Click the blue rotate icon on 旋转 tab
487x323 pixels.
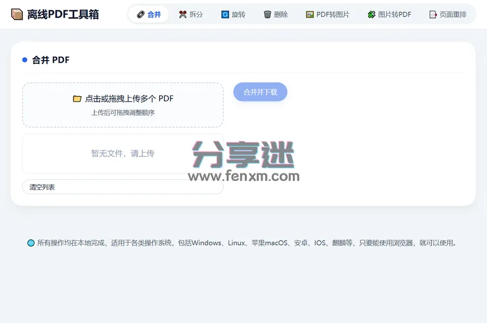[x=225, y=14]
